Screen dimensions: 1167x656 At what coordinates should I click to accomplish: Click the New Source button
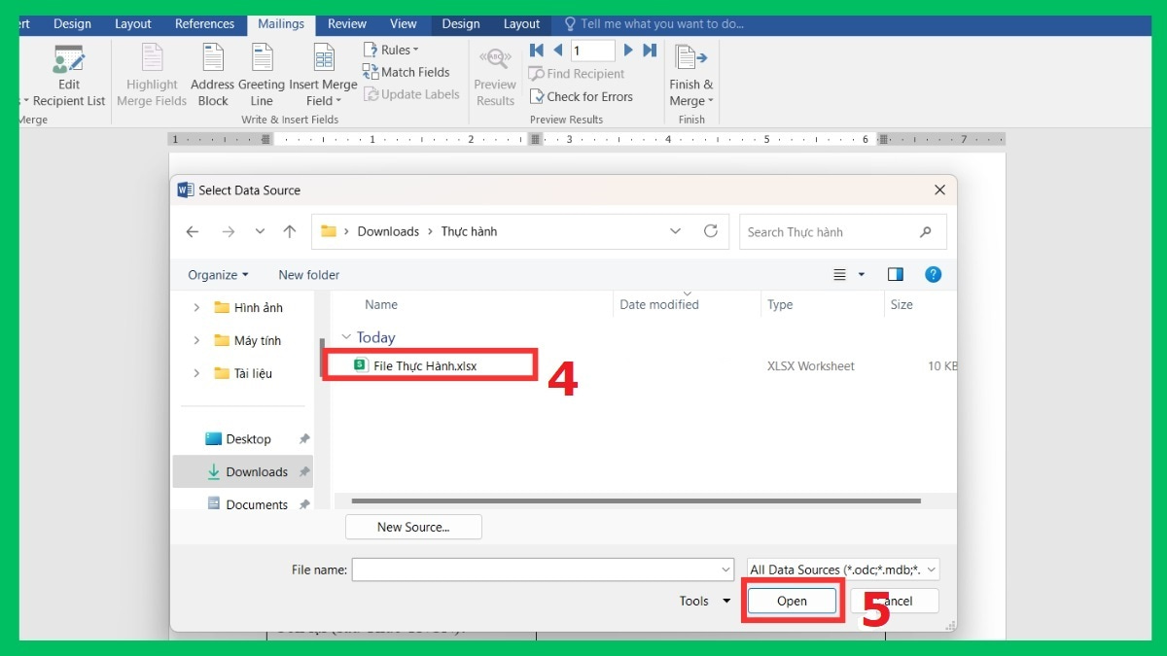tap(412, 526)
